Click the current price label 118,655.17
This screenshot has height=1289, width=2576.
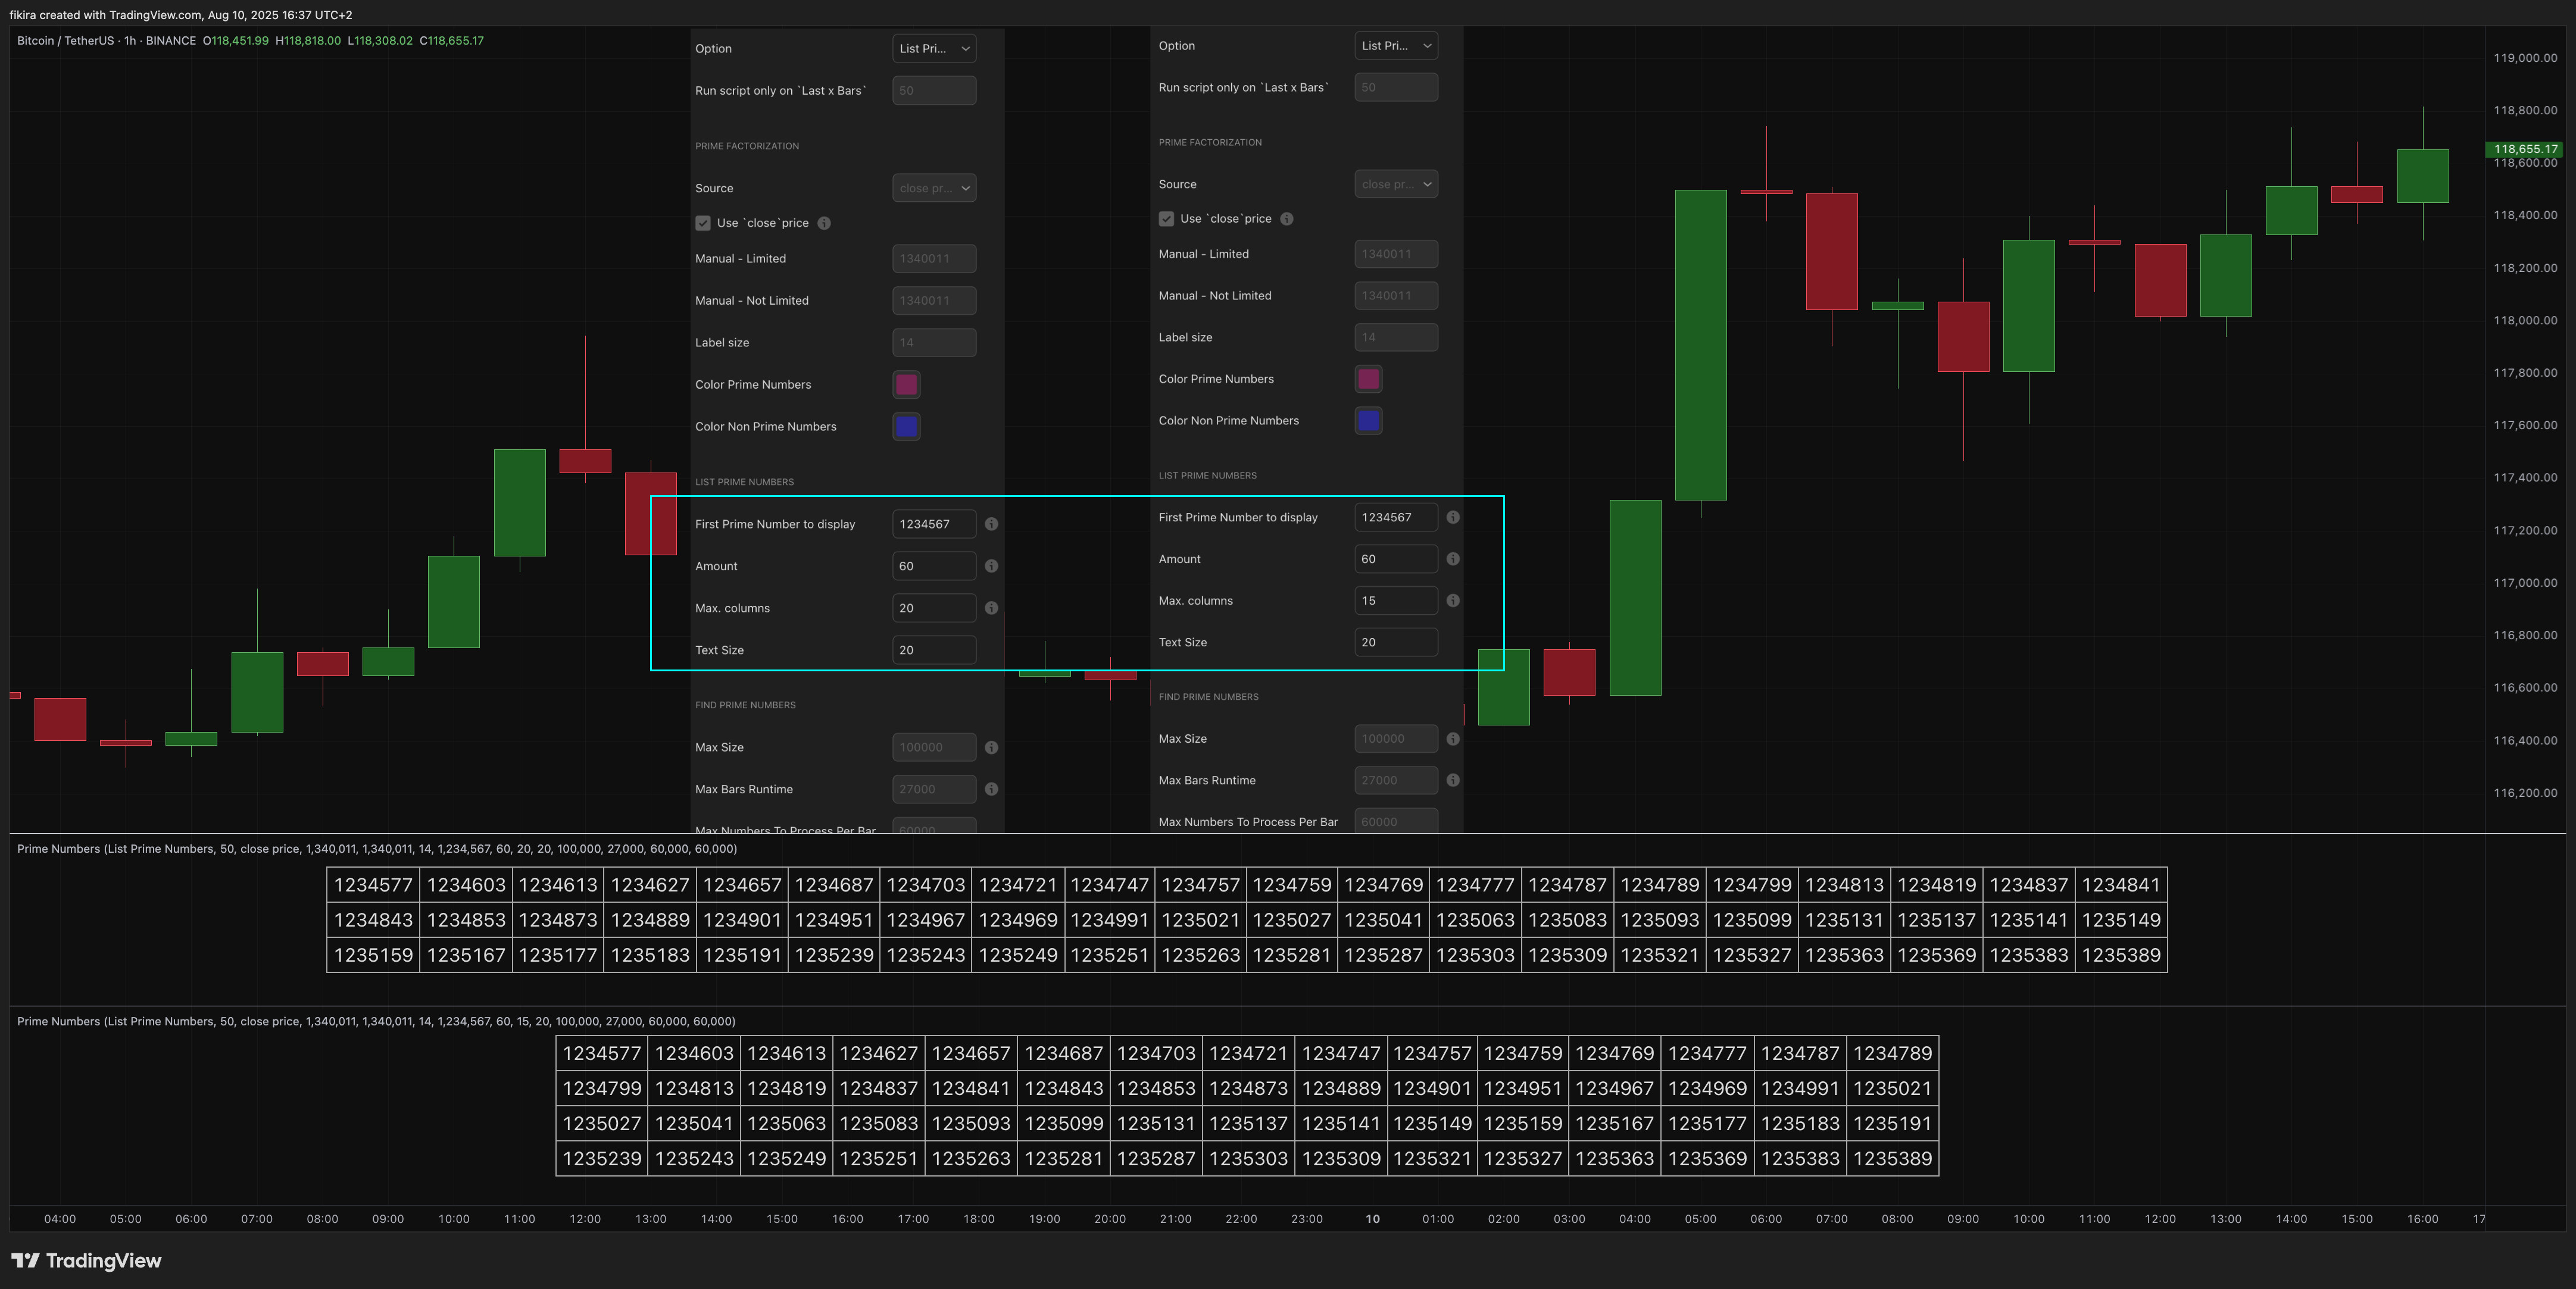pos(2524,149)
